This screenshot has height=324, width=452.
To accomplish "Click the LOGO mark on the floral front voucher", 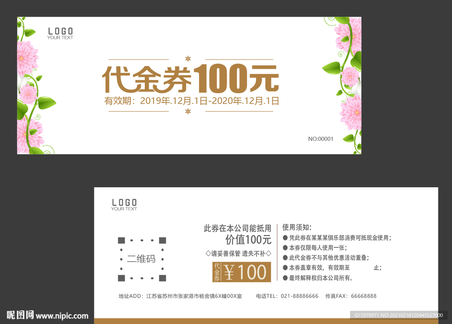I will pyautogui.click(x=60, y=33).
